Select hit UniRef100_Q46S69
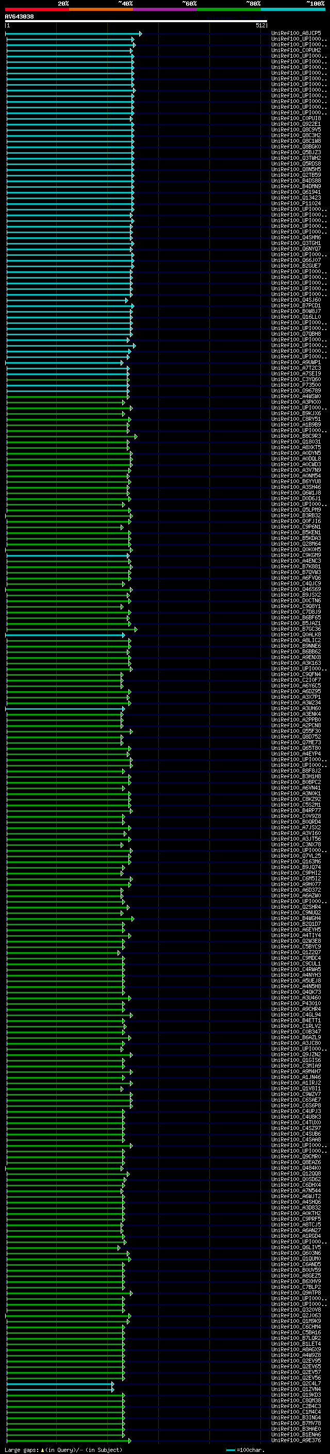This screenshot has width=330, height=1454. point(296,589)
